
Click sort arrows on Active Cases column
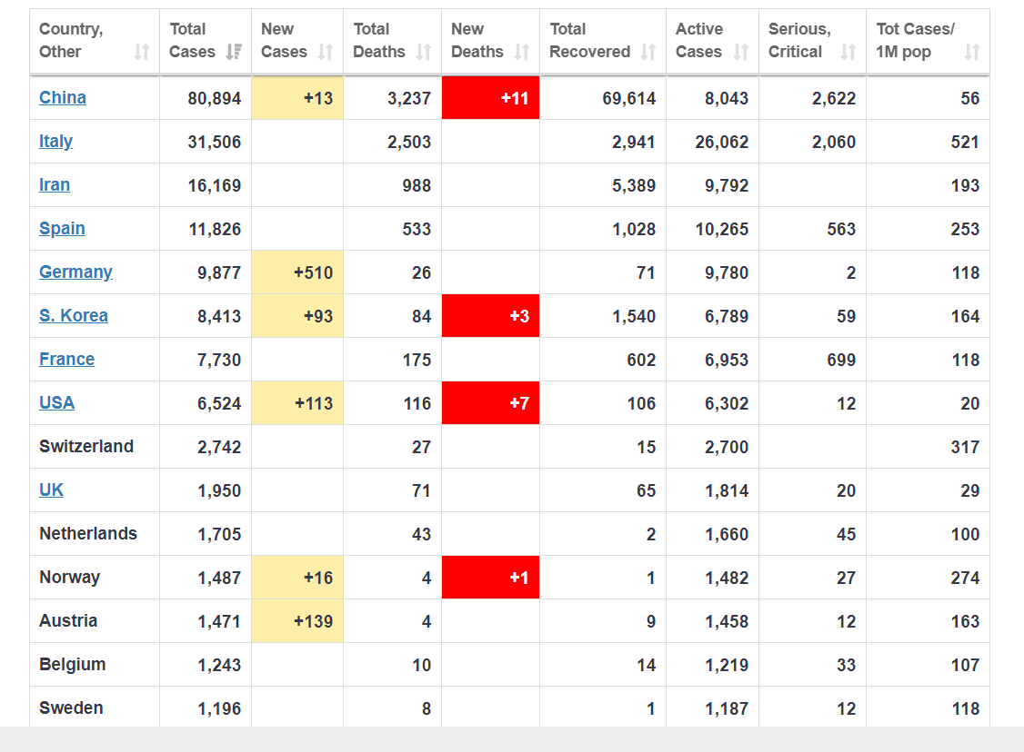[740, 52]
